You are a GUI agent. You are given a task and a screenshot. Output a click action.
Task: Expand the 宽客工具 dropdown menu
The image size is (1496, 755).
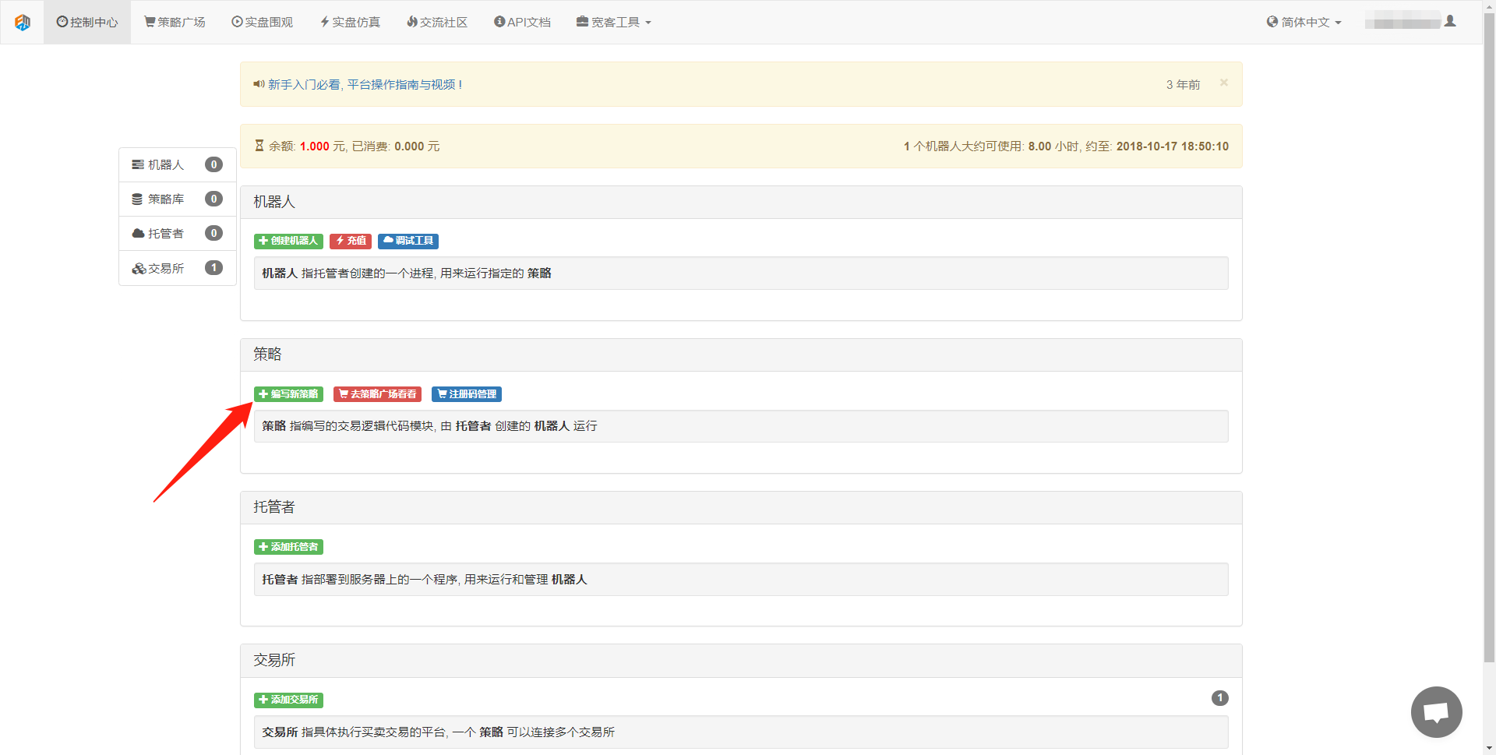614,23
